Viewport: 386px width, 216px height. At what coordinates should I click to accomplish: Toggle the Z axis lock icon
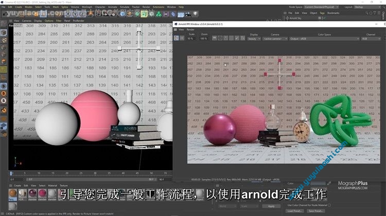[82, 14]
